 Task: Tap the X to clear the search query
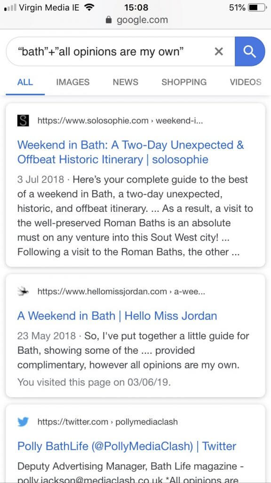pyautogui.click(x=218, y=51)
